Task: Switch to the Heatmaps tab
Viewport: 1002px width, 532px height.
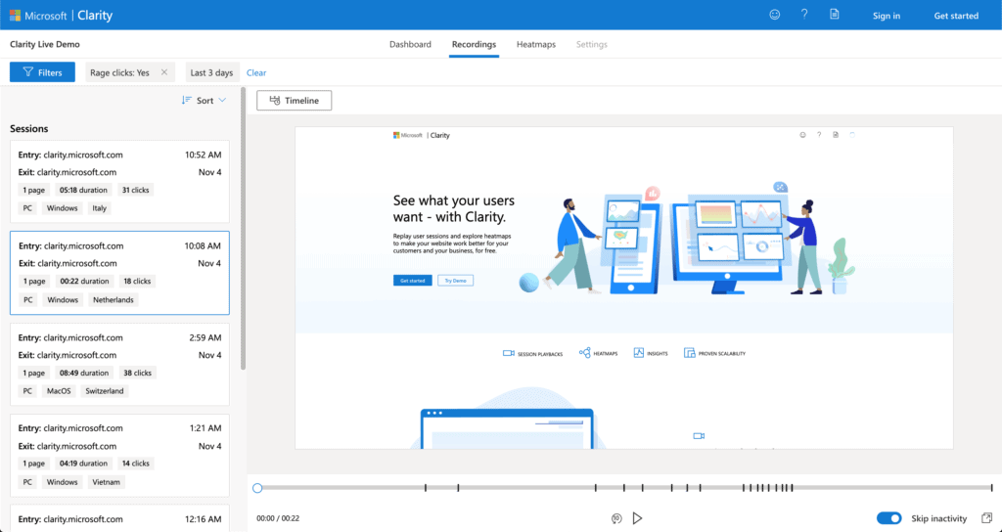Action: pyautogui.click(x=536, y=44)
